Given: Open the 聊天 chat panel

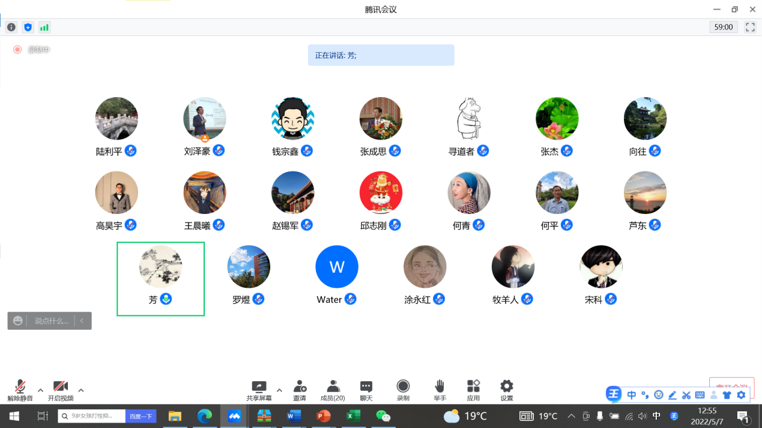Looking at the screenshot, I should [x=366, y=390].
